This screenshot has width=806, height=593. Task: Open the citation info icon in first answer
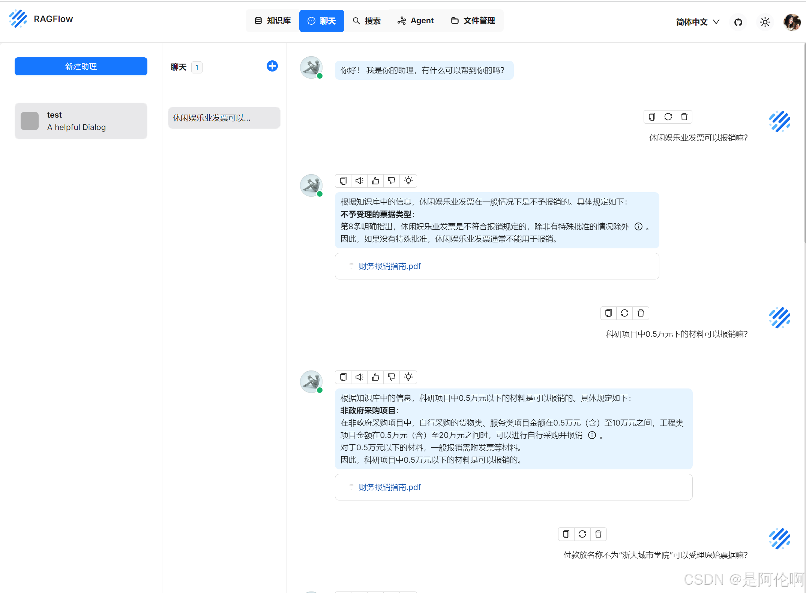(x=638, y=227)
